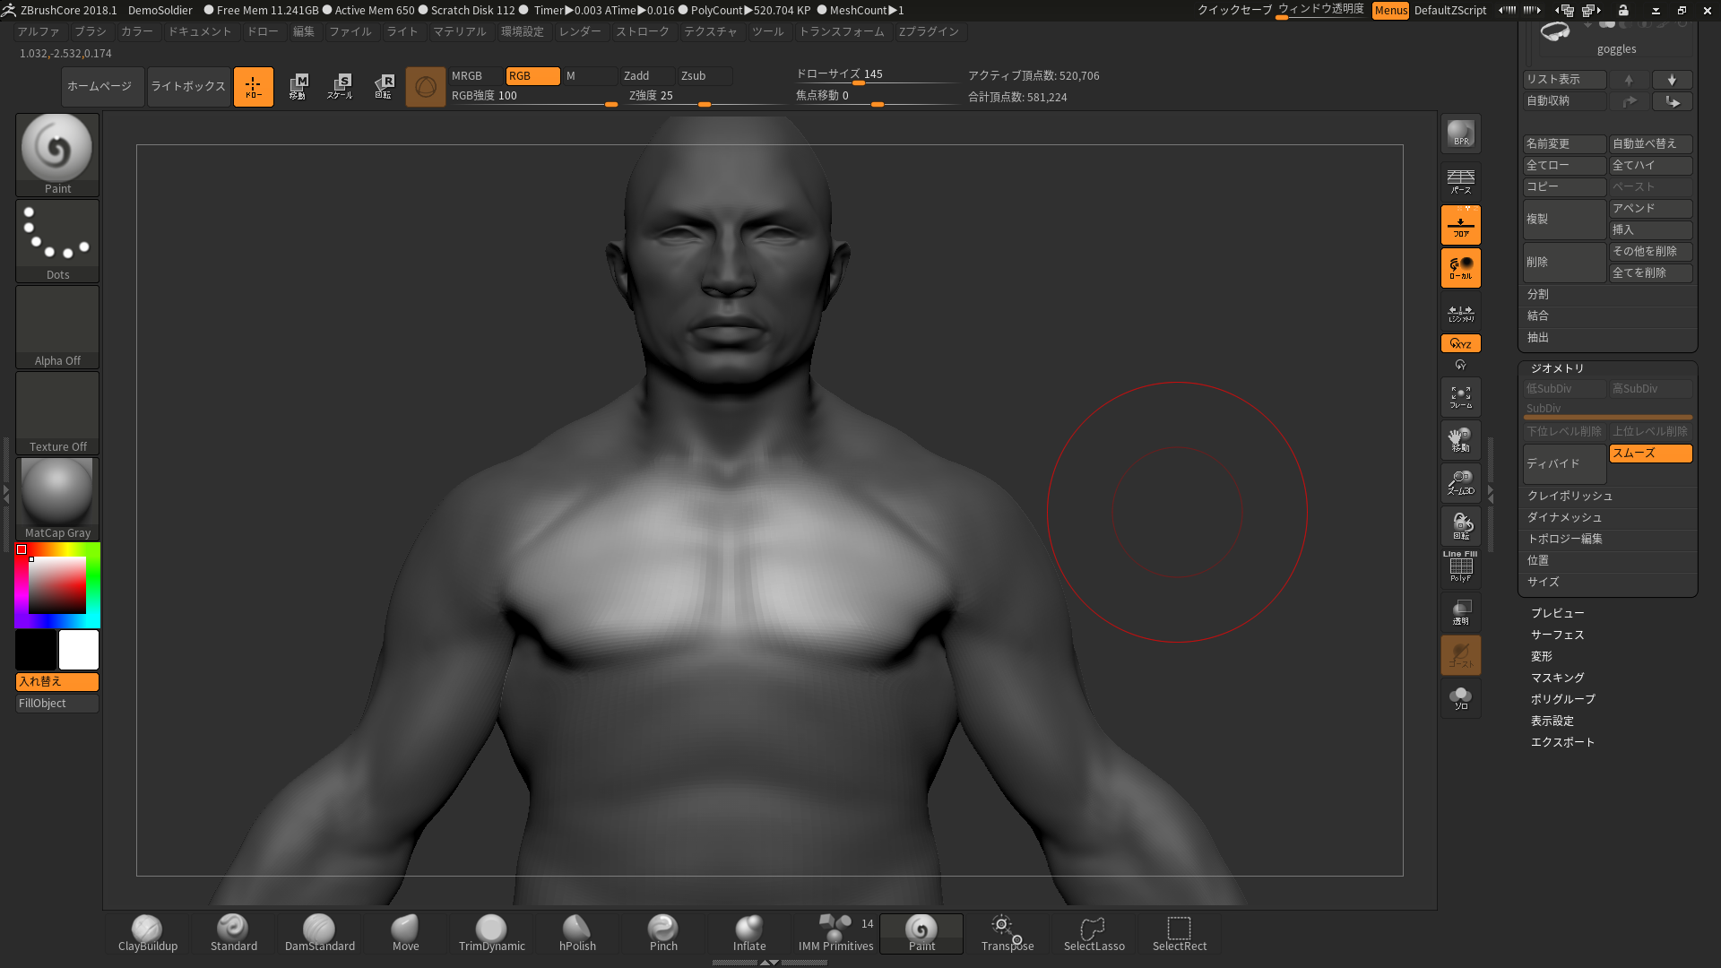Click the Frame (フレーム) view icon
The height and width of the screenshot is (968, 1721).
pyautogui.click(x=1461, y=397)
